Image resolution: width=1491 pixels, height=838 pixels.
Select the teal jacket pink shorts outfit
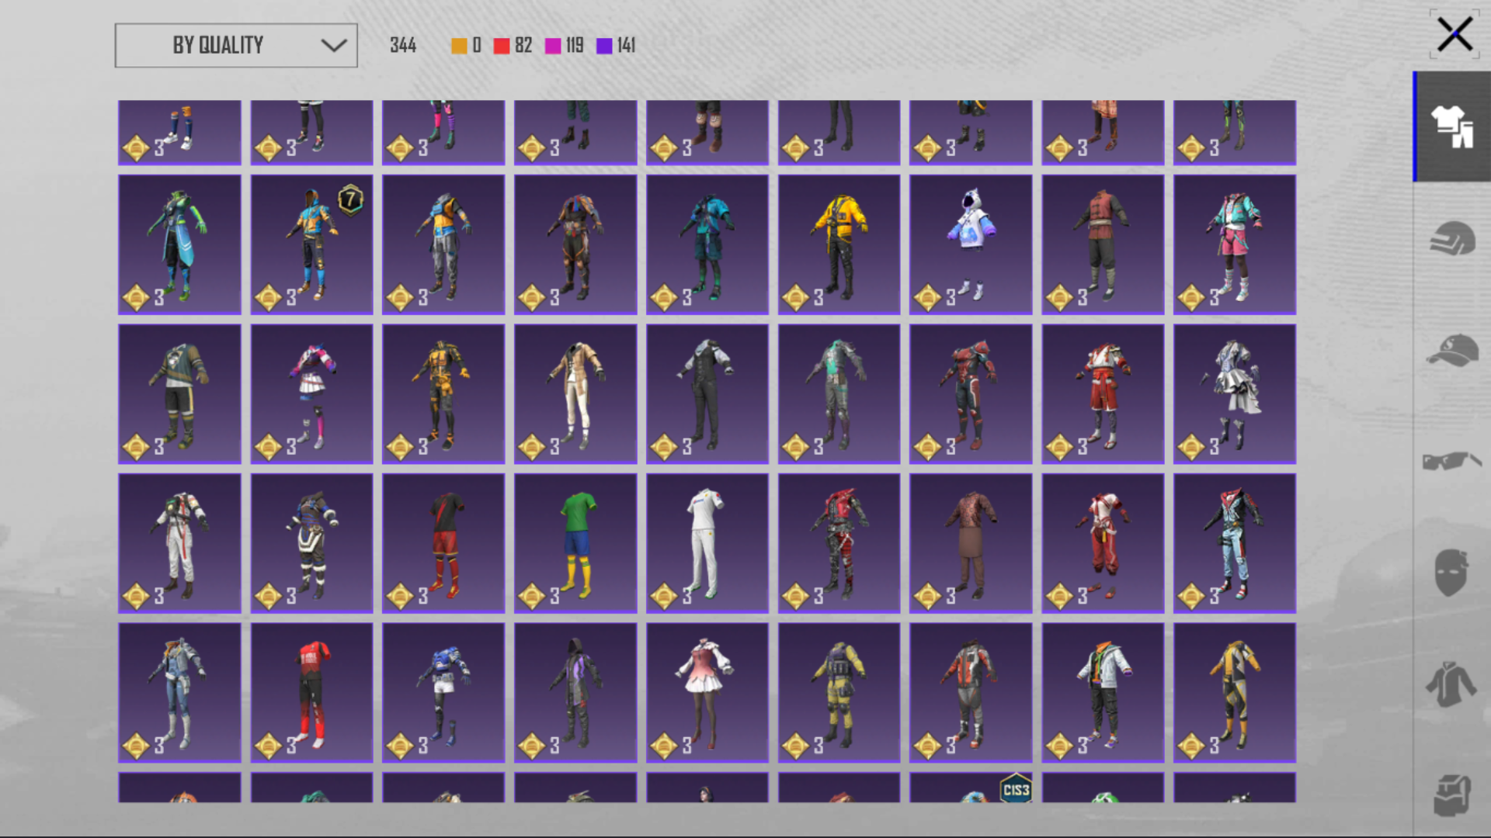[1235, 244]
